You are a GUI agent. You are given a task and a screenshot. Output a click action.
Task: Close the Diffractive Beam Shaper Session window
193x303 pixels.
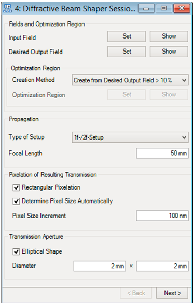[x=182, y=9]
